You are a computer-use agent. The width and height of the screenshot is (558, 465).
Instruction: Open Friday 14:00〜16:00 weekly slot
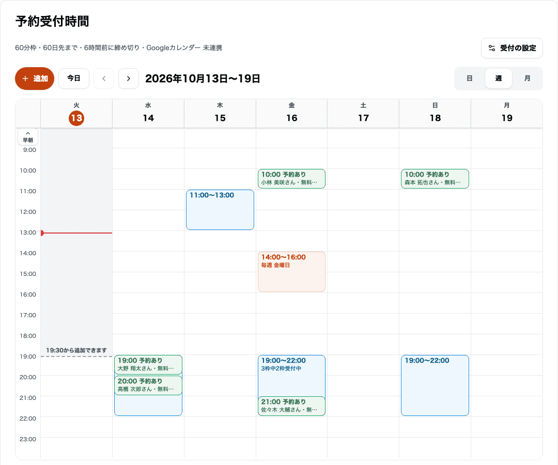coord(291,272)
